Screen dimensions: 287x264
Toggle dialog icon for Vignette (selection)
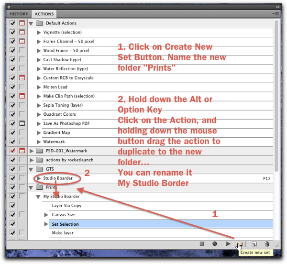pyautogui.click(x=22, y=32)
